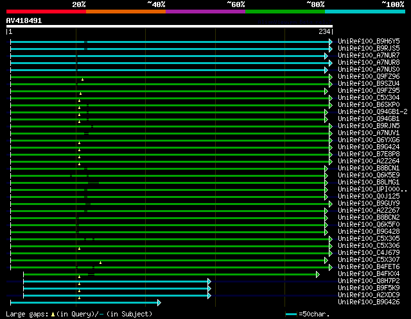Screen dimensions: 411x319
Task: Click the cyan arrowhead ending B9H6Y5 alignment
Action: pos(331,42)
